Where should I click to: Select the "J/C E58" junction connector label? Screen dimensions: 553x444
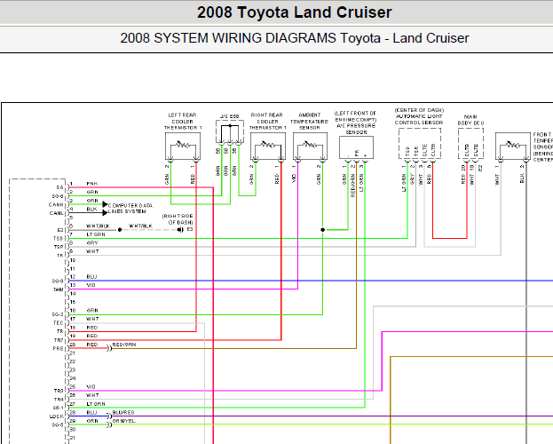click(230, 116)
